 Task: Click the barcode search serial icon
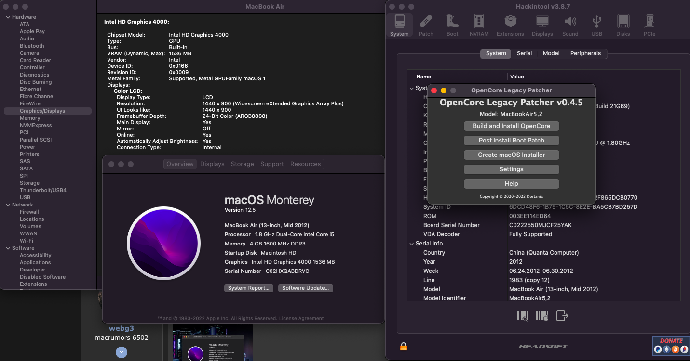point(522,316)
